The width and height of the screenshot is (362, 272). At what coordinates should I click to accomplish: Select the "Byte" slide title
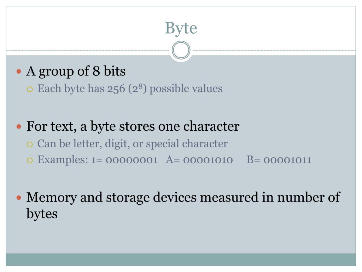tap(181, 28)
